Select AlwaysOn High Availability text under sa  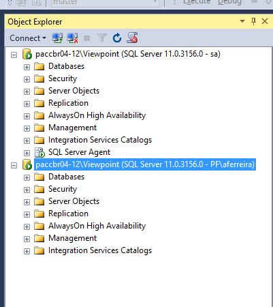click(97, 115)
